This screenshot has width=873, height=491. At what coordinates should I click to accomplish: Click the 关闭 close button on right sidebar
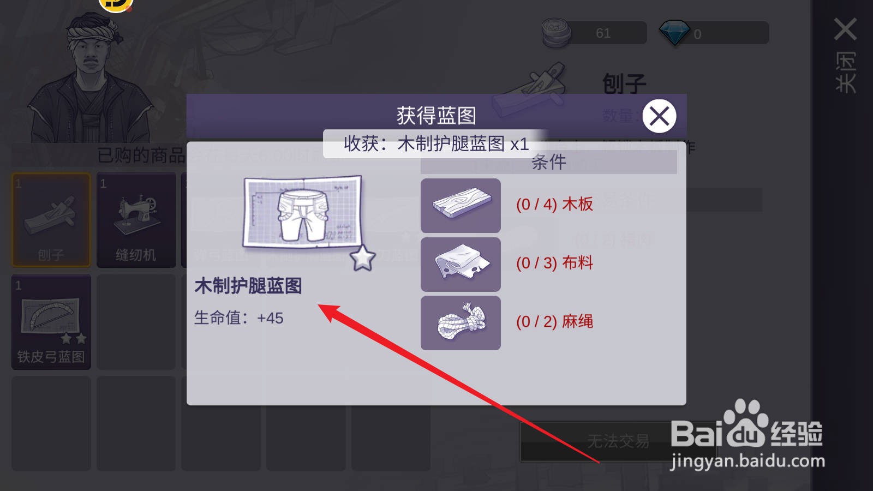845,55
